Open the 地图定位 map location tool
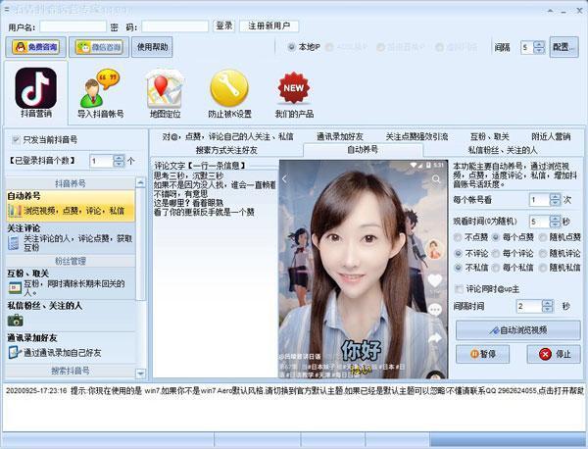The image size is (588, 449). pyautogui.click(x=165, y=94)
